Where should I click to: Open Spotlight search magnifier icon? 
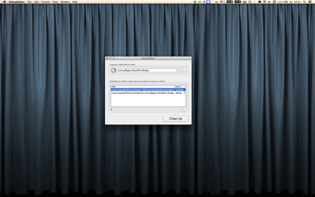click(304, 2)
